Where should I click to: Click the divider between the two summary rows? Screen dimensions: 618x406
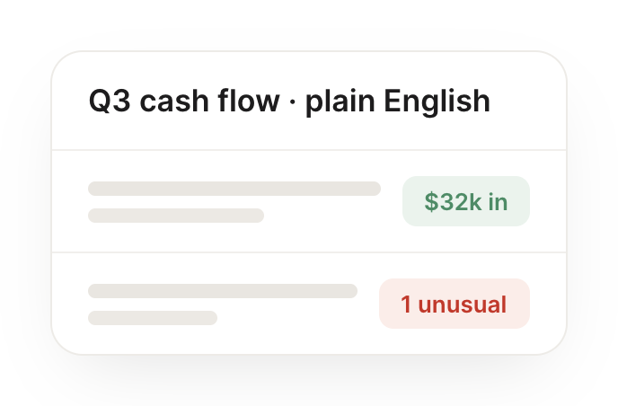(309, 252)
